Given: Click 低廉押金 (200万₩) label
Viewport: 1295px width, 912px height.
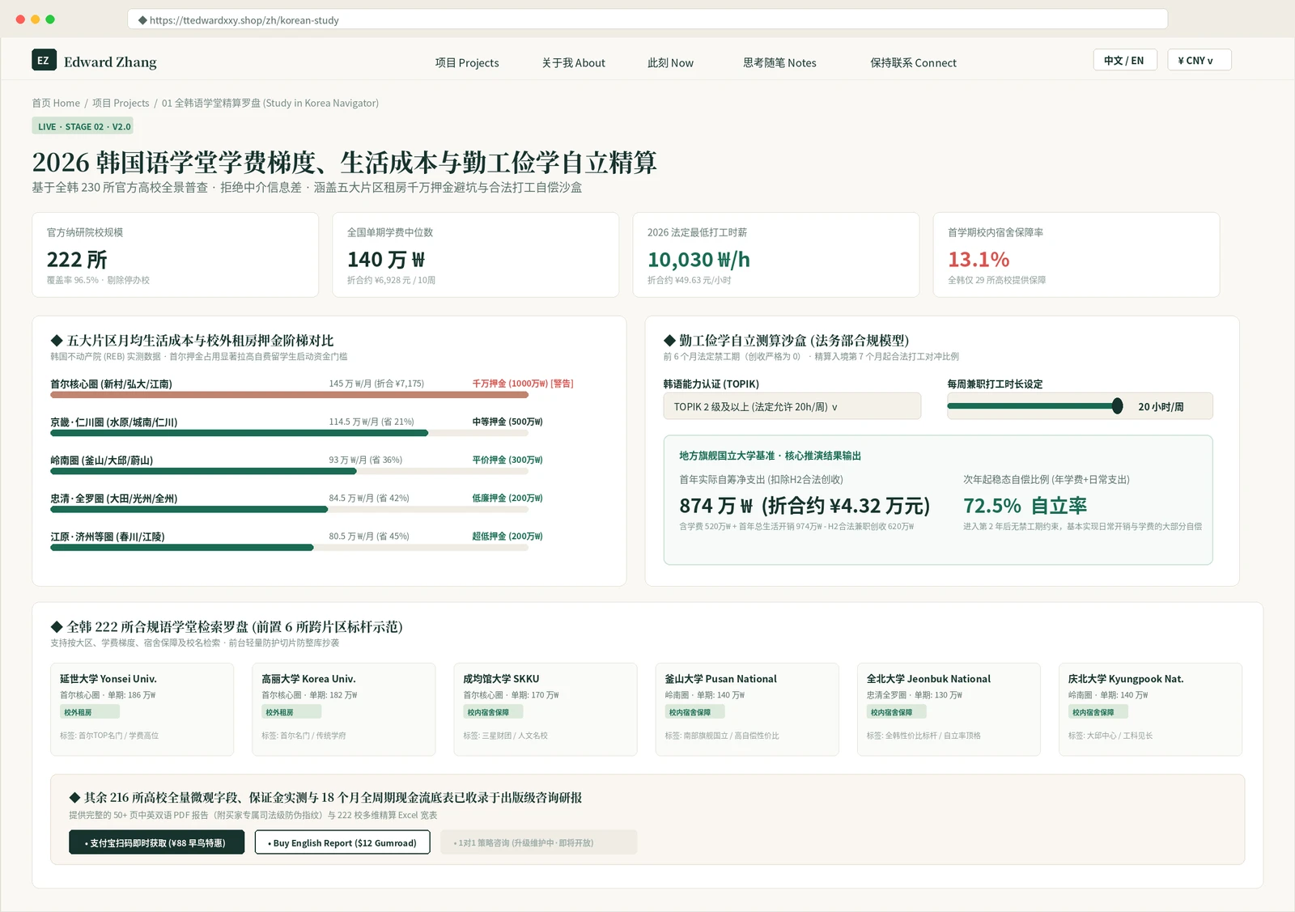Looking at the screenshot, I should tap(507, 498).
